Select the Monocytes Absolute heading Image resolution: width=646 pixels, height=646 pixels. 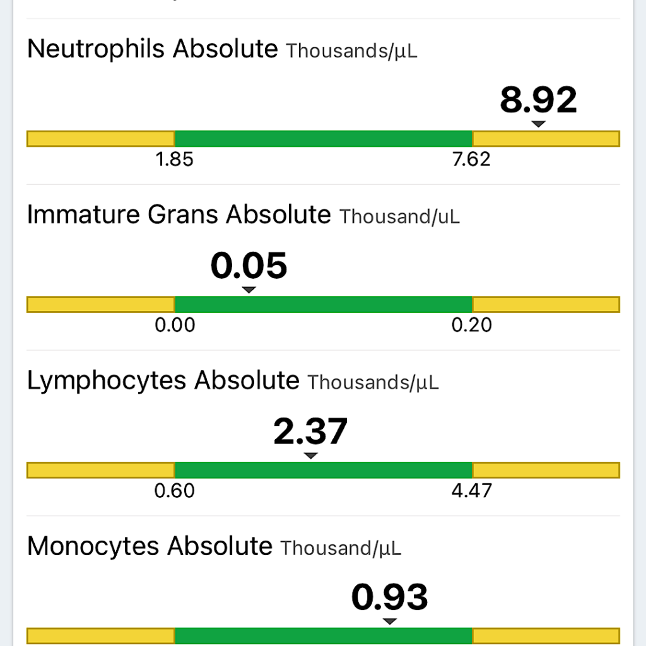(x=150, y=546)
